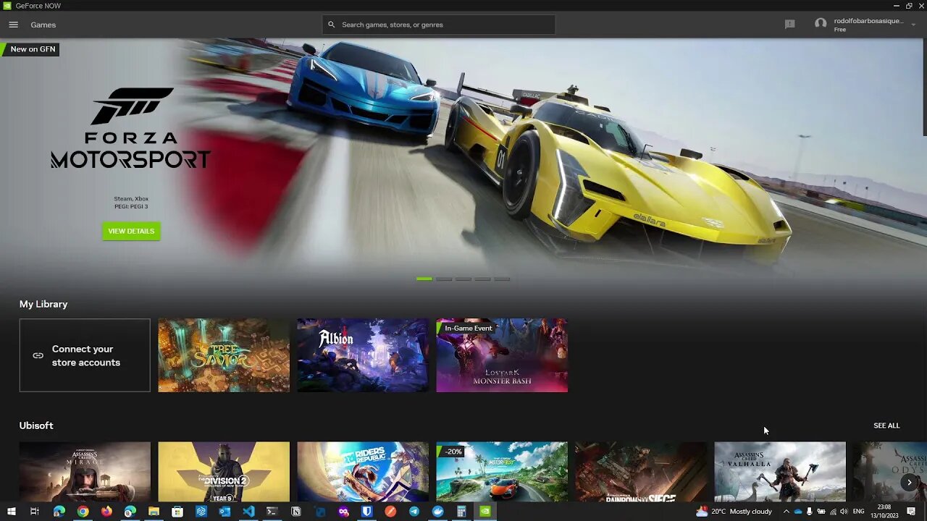Screen dimensions: 927x521
Task: Select the first carousel indicator
Action: pyautogui.click(x=424, y=279)
